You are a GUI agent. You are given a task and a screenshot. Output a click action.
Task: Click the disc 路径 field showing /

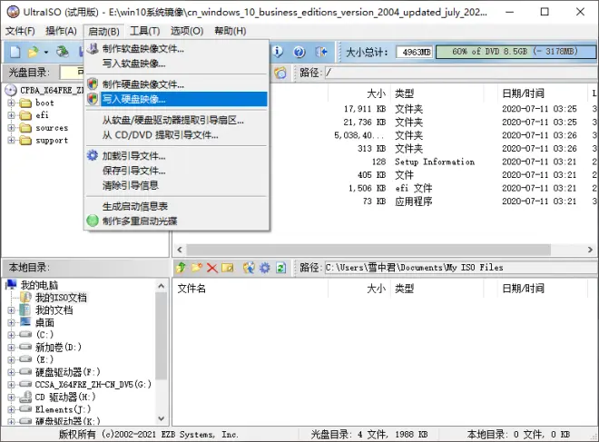tap(461, 73)
